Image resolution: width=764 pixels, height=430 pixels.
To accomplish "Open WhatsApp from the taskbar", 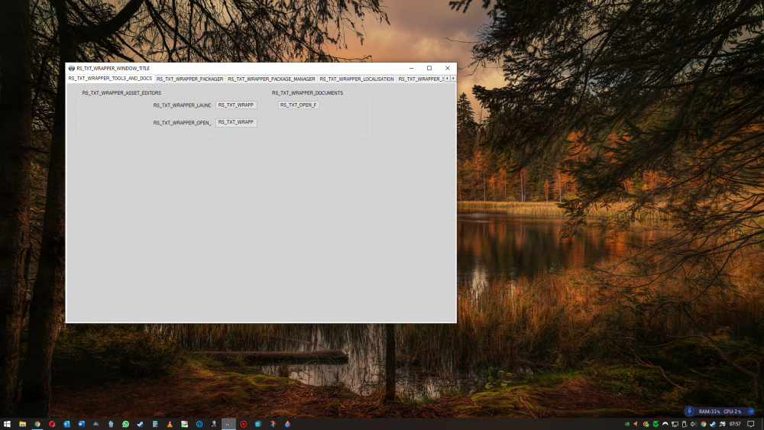I will point(125,424).
